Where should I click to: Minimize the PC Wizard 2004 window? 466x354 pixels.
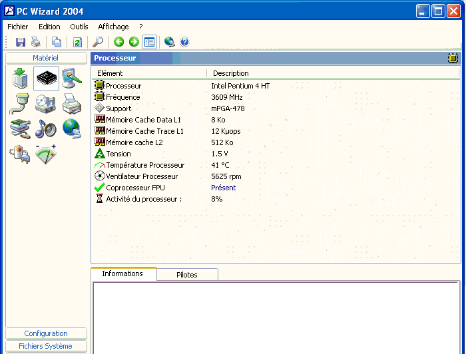pos(422,11)
